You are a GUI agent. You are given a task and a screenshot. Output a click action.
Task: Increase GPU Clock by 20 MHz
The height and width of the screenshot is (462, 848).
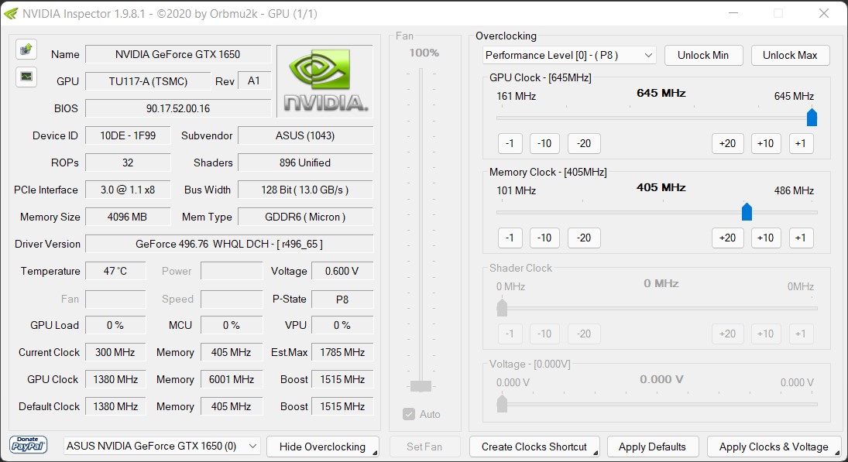pyautogui.click(x=727, y=143)
